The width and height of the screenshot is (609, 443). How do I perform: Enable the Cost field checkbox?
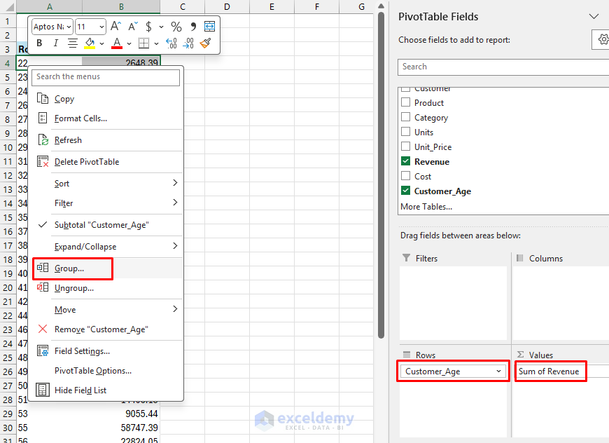tap(406, 176)
